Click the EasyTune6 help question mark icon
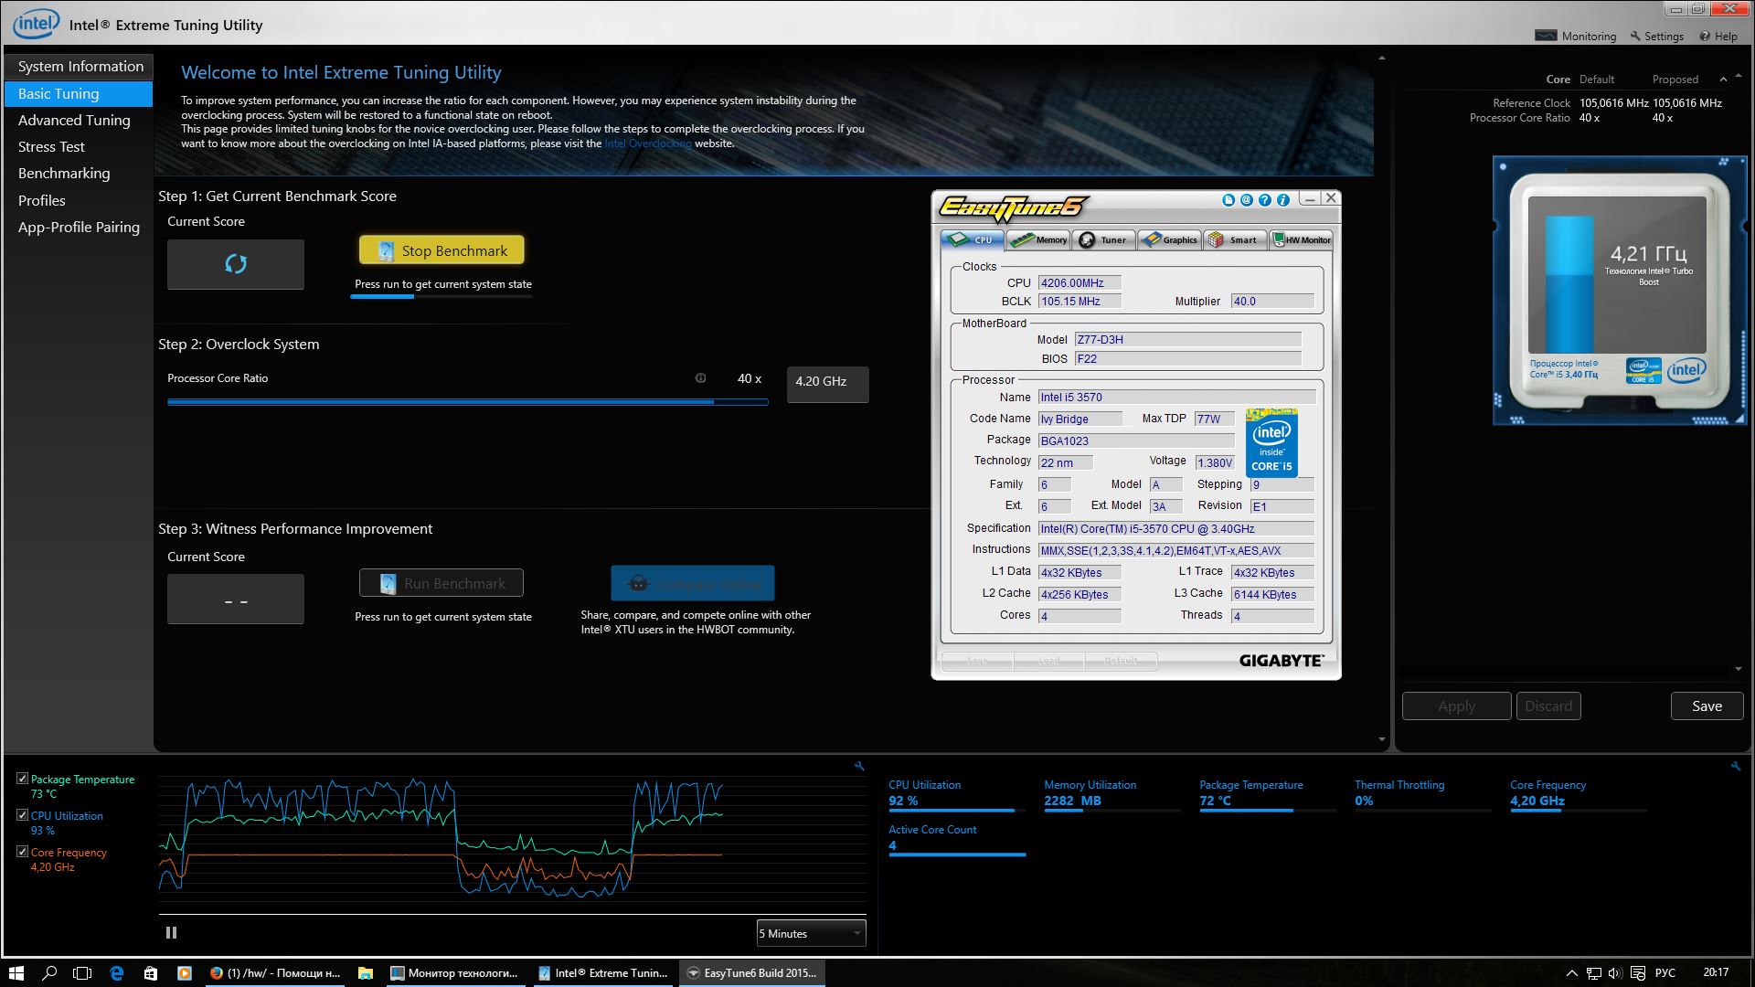The image size is (1755, 987). pos(1265,200)
